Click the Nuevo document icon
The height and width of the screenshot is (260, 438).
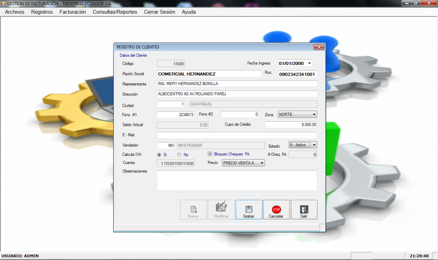click(193, 209)
